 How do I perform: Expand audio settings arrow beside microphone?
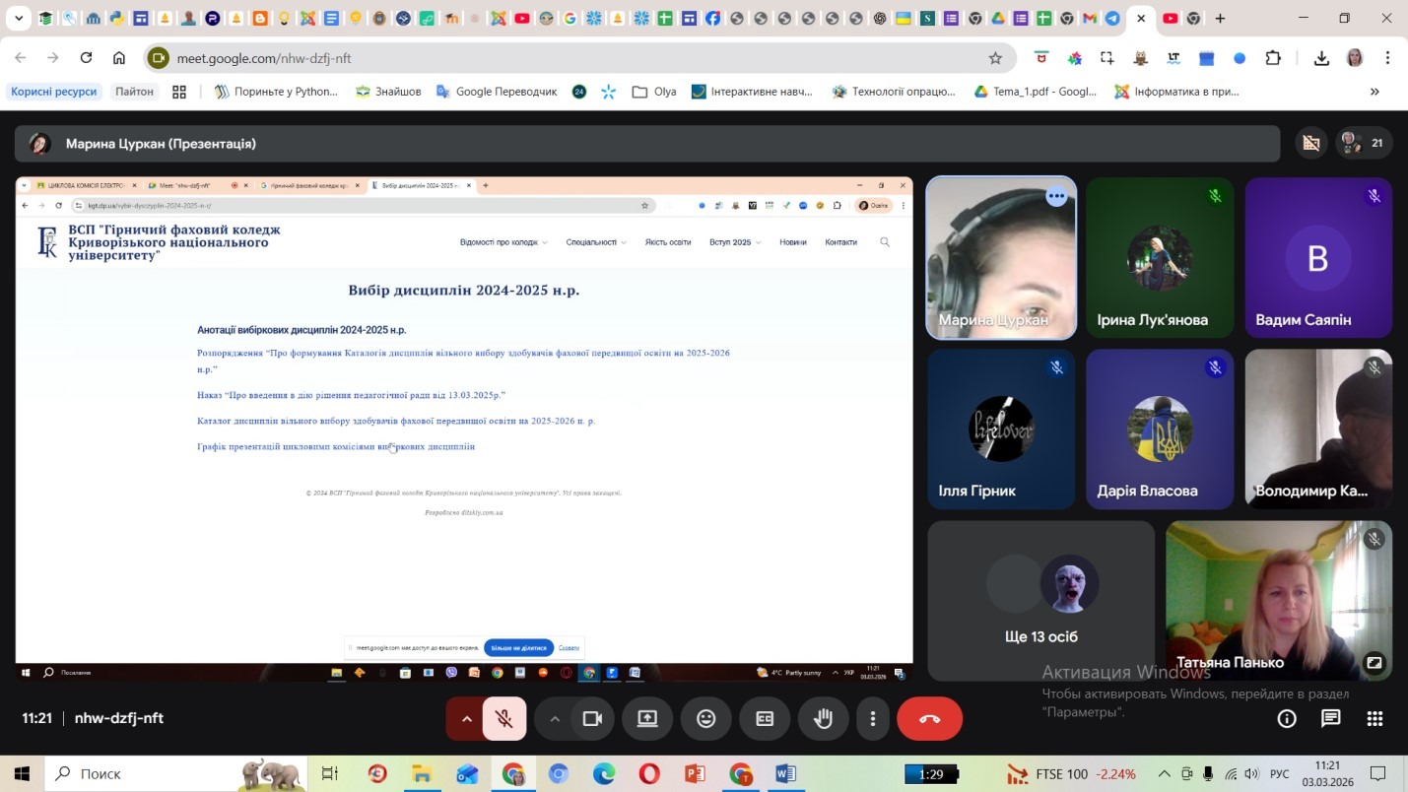click(x=467, y=719)
